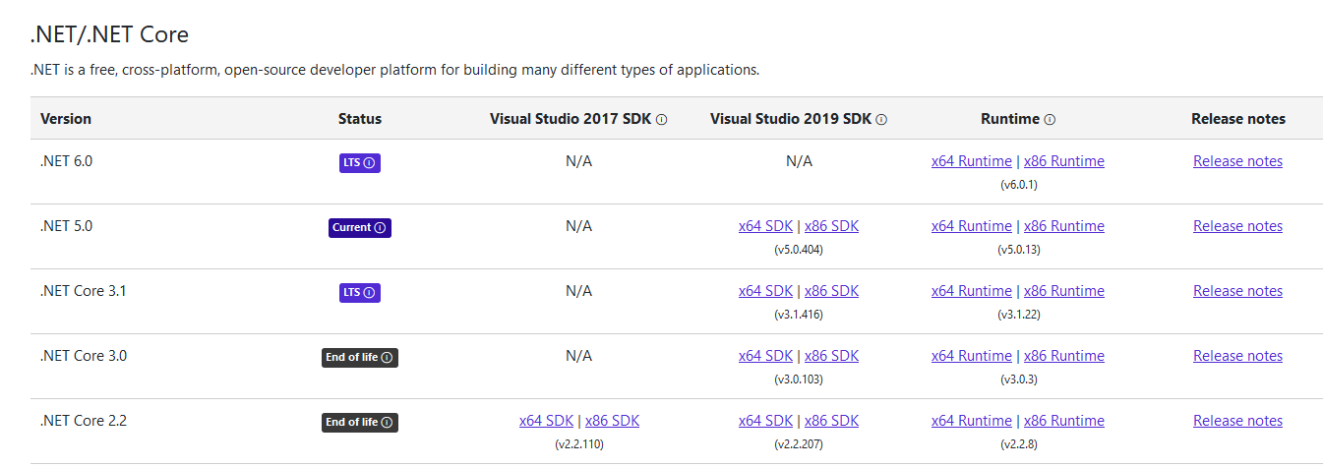Download VS 2019 x86 SDK for .NET Core 3.1
Image resolution: width=1323 pixels, height=467 pixels.
tap(831, 291)
